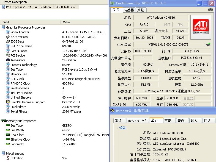This screenshot has width=216, height=162.
Task: Click the Part Number row icon
Action: click(8, 51)
